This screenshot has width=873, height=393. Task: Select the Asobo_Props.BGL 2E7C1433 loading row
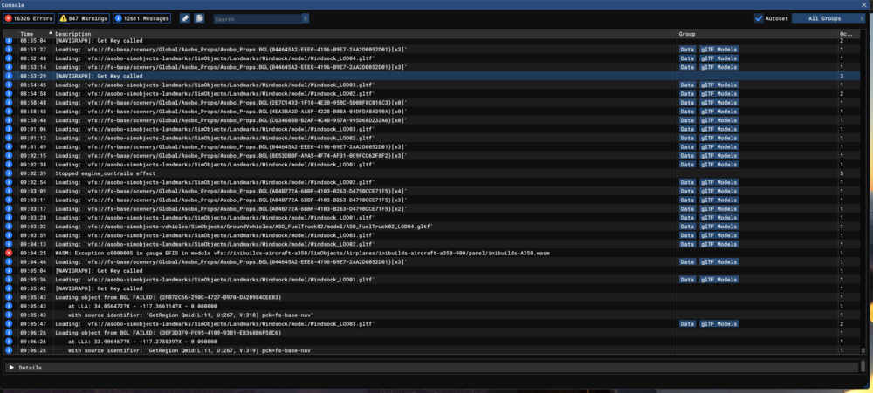pyautogui.click(x=431, y=102)
